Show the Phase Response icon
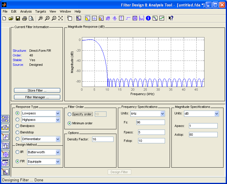Screen dimensions: 227x184 94,18
